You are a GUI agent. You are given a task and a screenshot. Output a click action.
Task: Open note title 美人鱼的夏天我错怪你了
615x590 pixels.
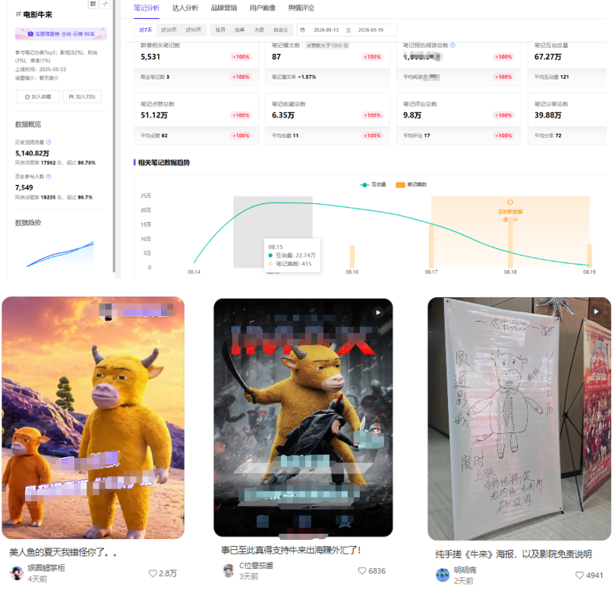coord(63,552)
